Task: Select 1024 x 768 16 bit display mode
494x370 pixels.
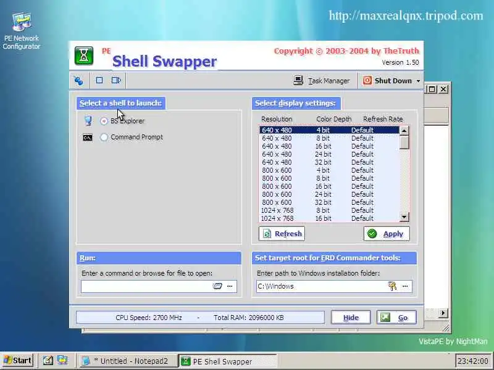Action: point(329,218)
